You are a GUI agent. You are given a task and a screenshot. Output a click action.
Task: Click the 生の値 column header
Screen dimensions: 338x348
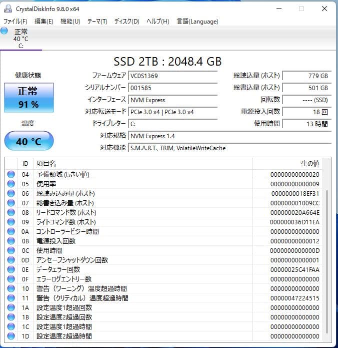click(x=287, y=164)
